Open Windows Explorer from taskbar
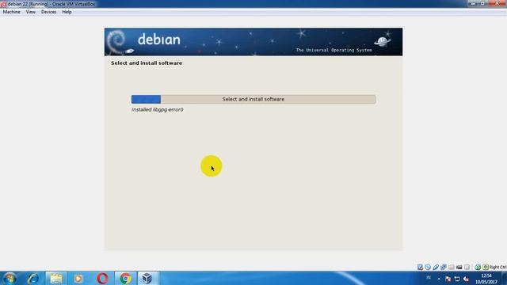Screen dimensions: 507x285 pos(56,278)
